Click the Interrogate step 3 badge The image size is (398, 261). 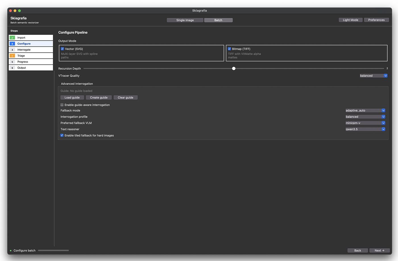point(12,50)
